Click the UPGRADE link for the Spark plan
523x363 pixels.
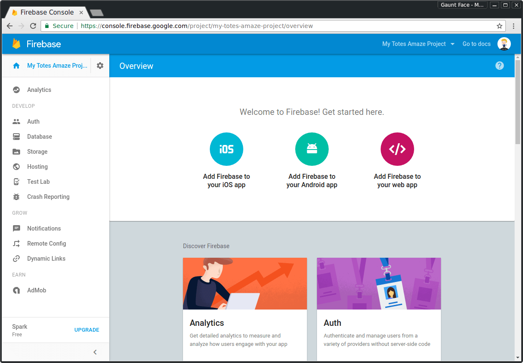click(87, 330)
